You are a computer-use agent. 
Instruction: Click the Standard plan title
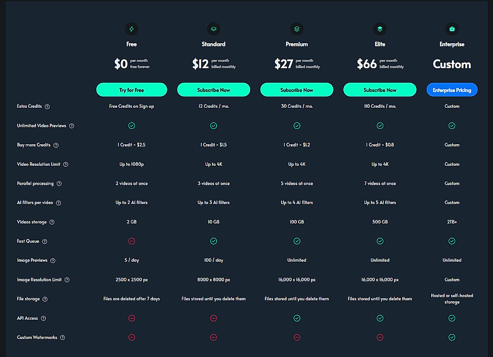(213, 44)
